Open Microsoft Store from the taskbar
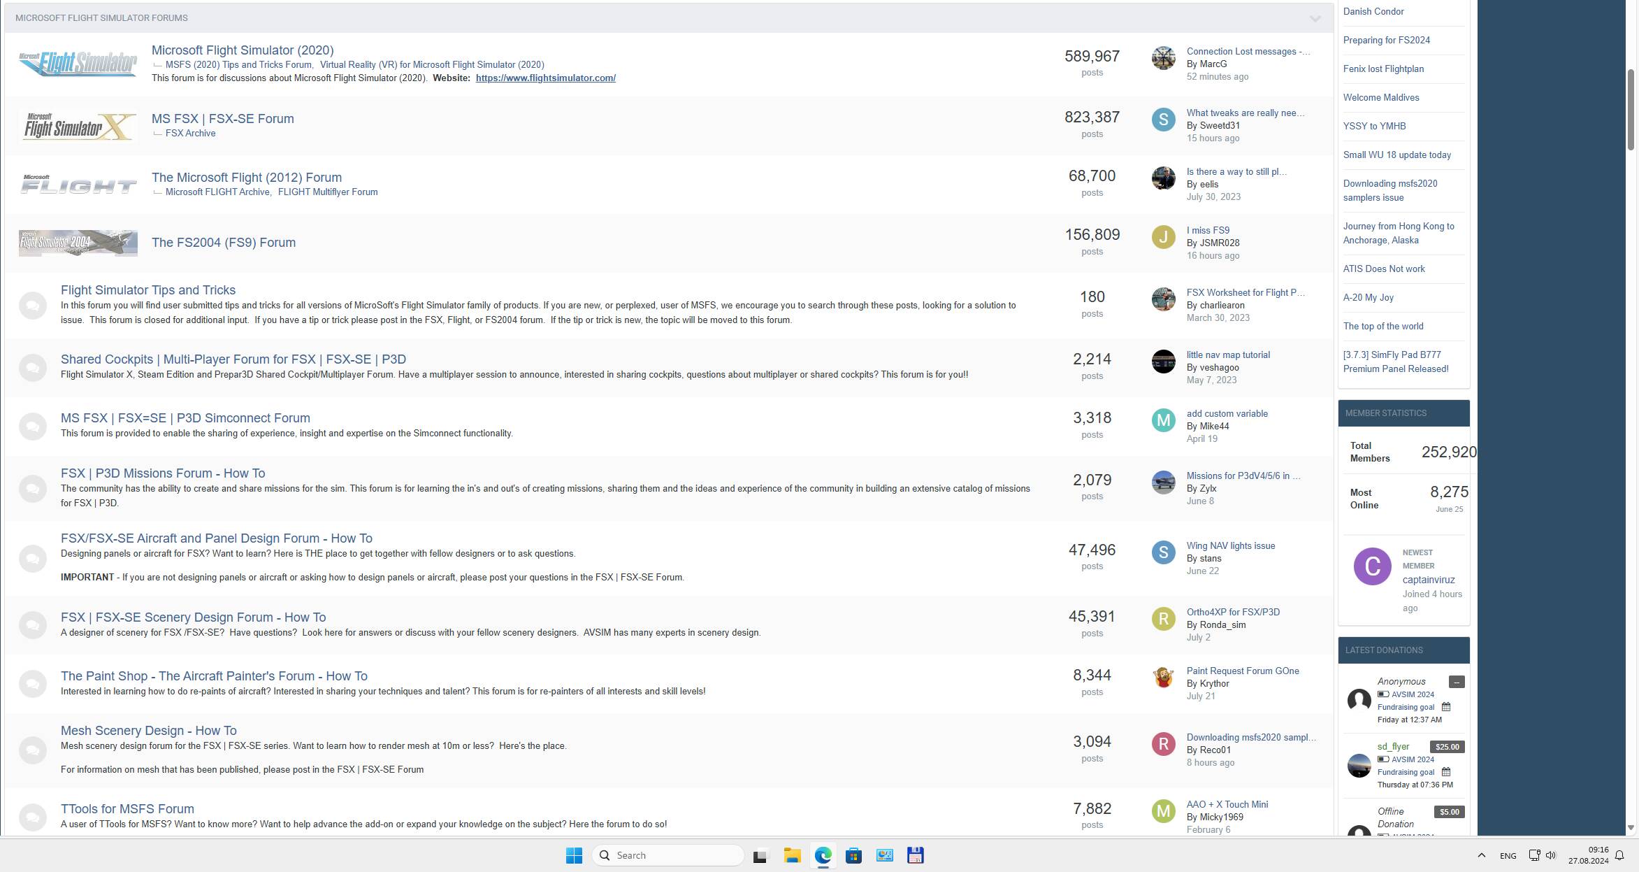The height and width of the screenshot is (872, 1639). tap(853, 855)
